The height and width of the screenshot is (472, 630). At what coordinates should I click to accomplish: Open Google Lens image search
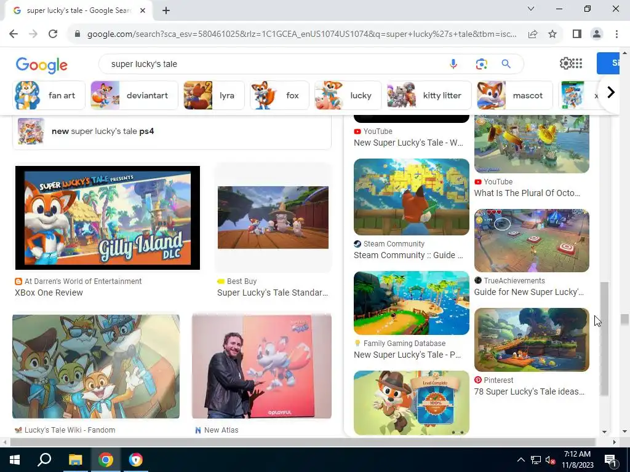click(481, 64)
